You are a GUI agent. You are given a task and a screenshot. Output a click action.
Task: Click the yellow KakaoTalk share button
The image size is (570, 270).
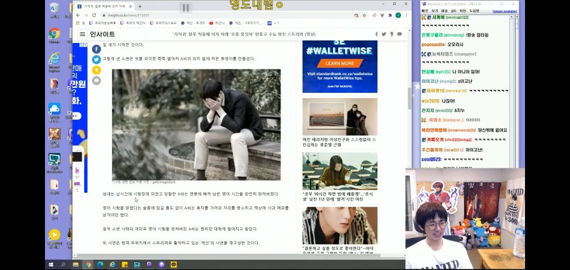point(96,70)
